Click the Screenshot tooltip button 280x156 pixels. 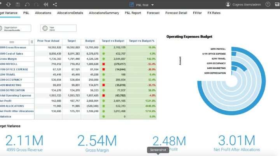(x=158, y=150)
